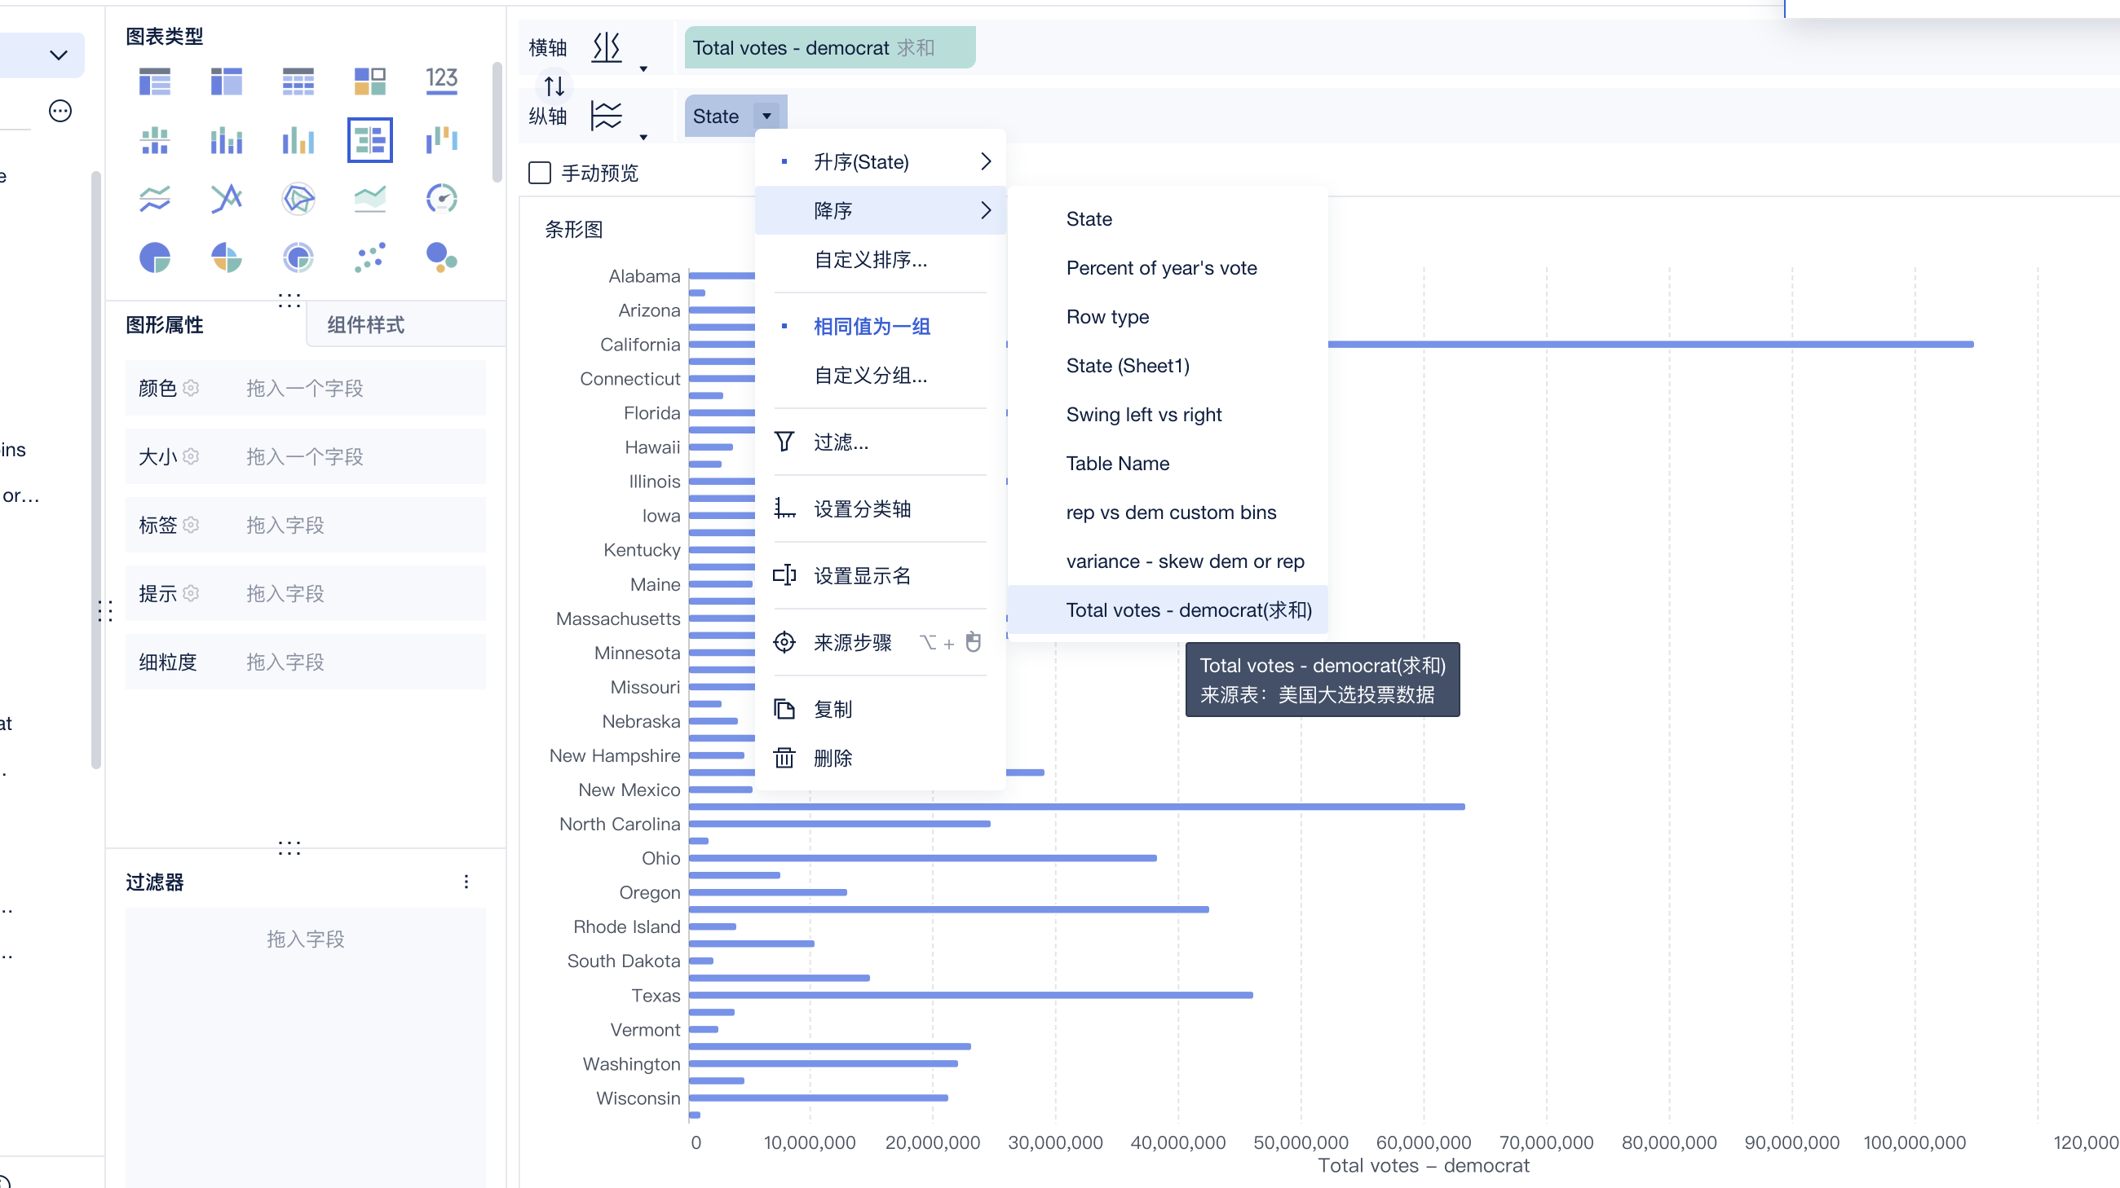2120x1188 pixels.
Task: Switch to the 组件样式 tab
Action: (365, 325)
